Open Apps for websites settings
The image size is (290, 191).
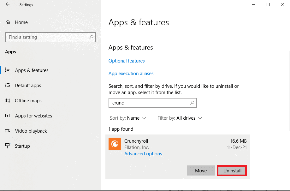coord(33,116)
